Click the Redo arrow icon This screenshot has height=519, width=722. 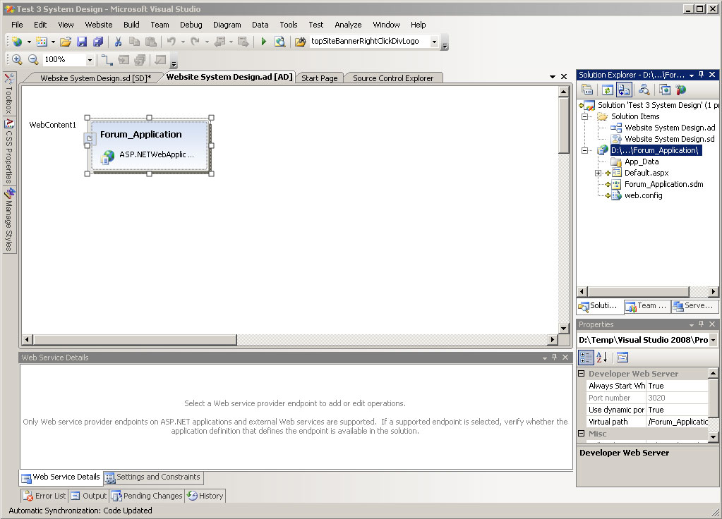tap(195, 42)
